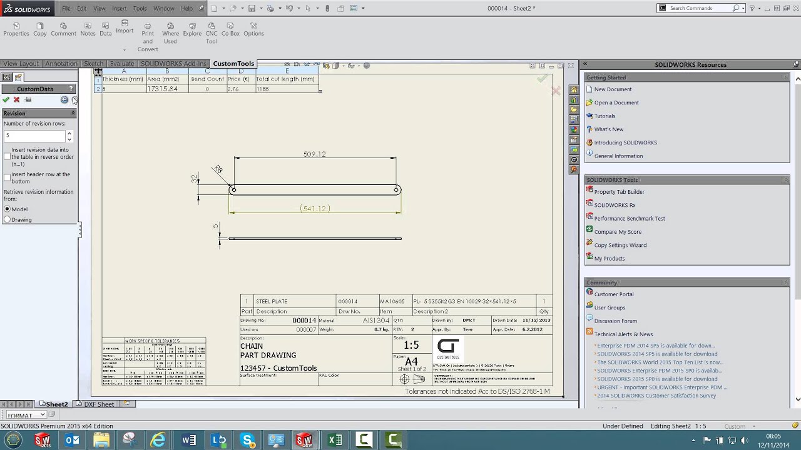The width and height of the screenshot is (801, 450).
Task: Open Where Used tool
Action: [x=170, y=33]
